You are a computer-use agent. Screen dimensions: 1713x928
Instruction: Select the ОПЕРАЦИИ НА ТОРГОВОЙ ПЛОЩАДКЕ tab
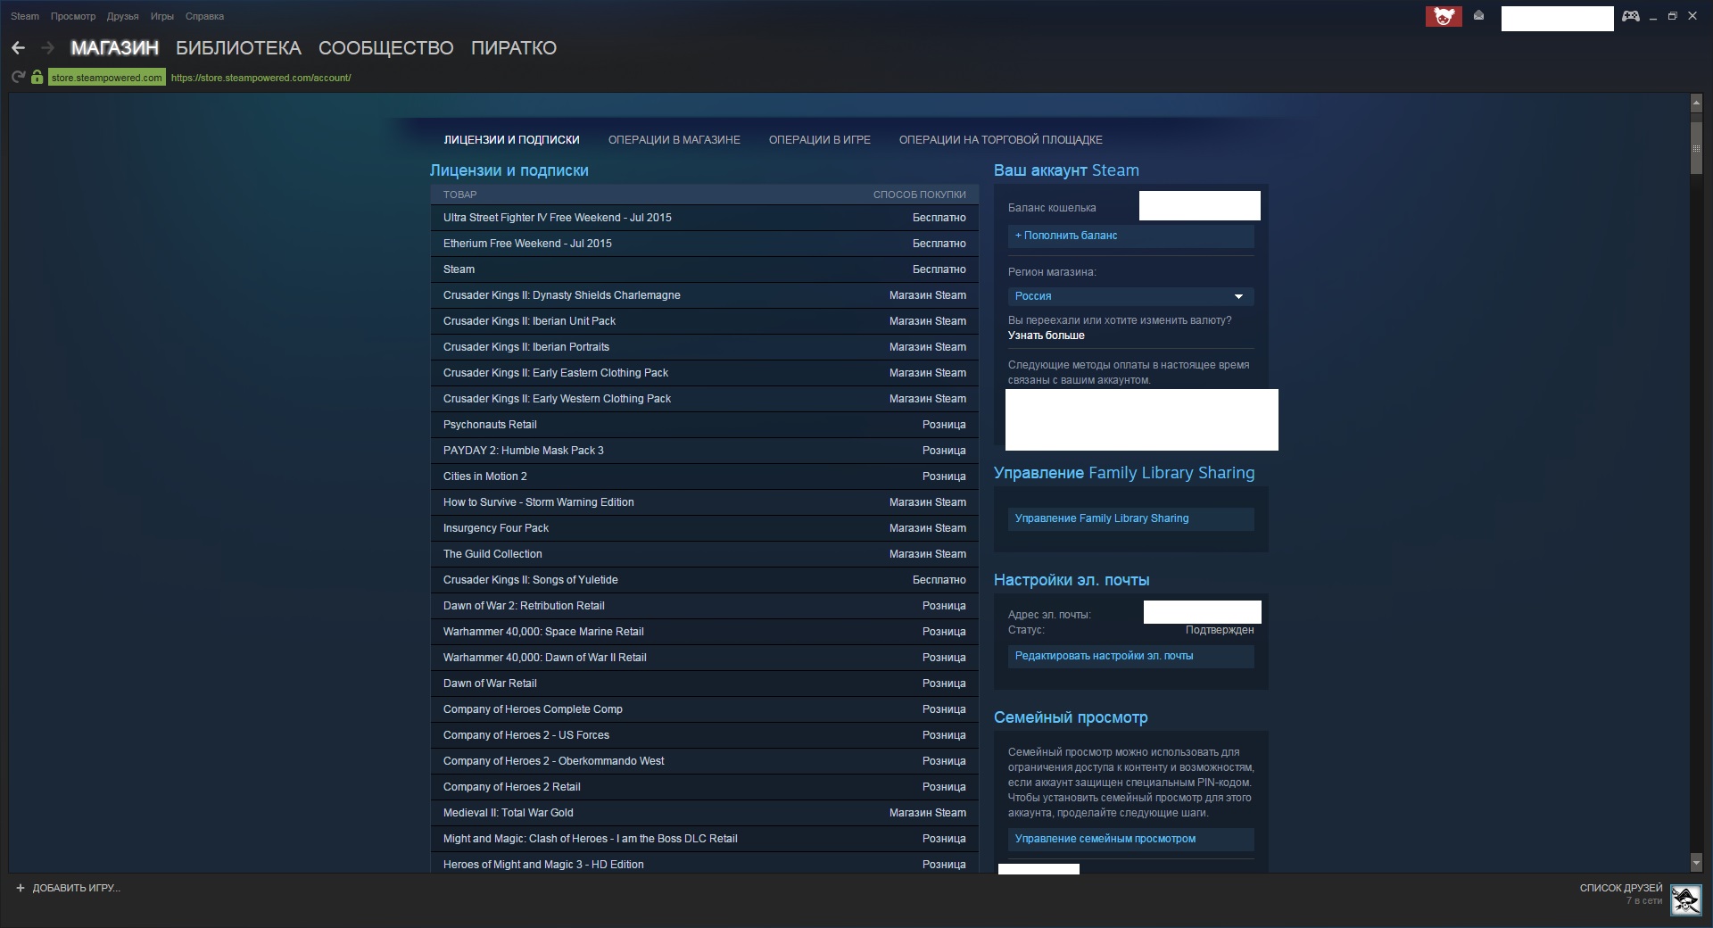coord(1001,140)
